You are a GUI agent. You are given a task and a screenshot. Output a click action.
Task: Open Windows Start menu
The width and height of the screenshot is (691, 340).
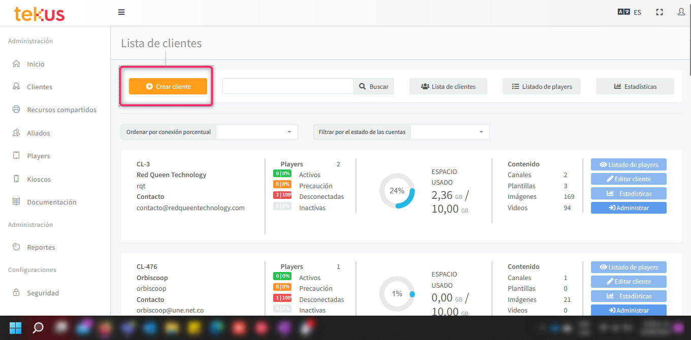(15, 327)
